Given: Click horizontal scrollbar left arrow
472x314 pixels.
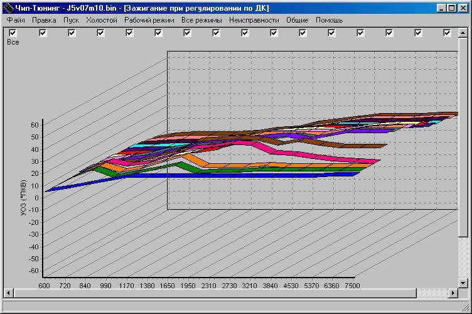Looking at the screenshot, I should [8, 293].
